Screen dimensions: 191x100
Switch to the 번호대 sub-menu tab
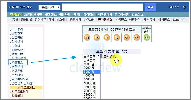pos(60,20)
